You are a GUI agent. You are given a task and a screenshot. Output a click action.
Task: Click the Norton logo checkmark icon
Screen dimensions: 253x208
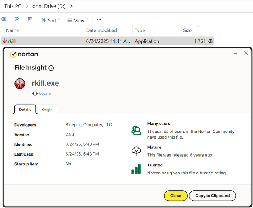click(13, 55)
